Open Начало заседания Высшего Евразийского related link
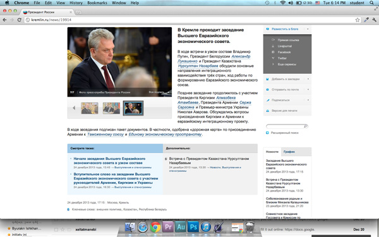 point(109,161)
